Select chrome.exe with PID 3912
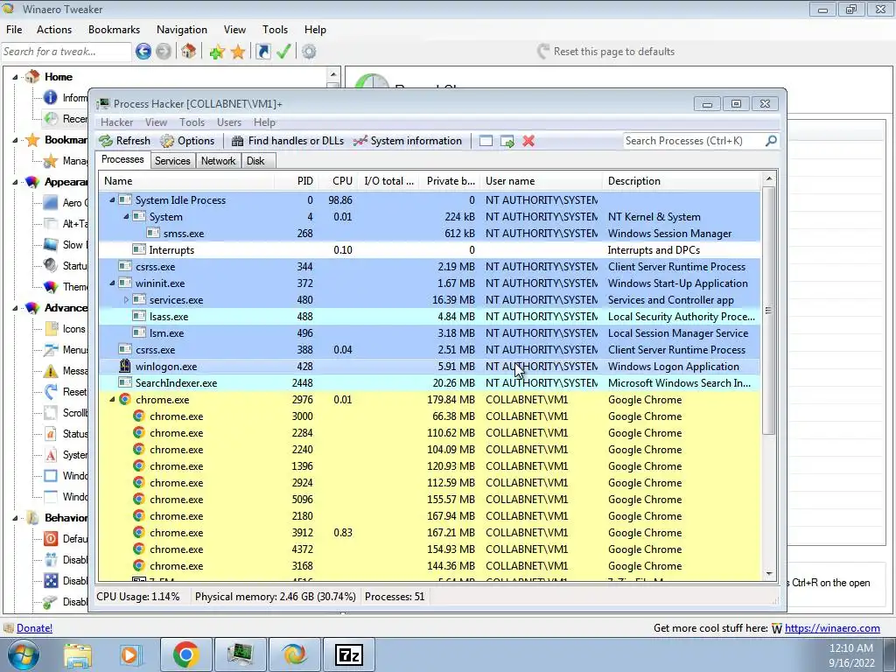This screenshot has width=896, height=672. tap(429, 533)
